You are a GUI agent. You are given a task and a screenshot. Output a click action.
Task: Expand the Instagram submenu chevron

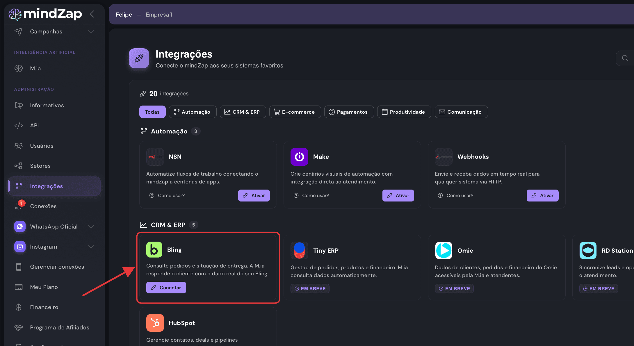point(91,247)
